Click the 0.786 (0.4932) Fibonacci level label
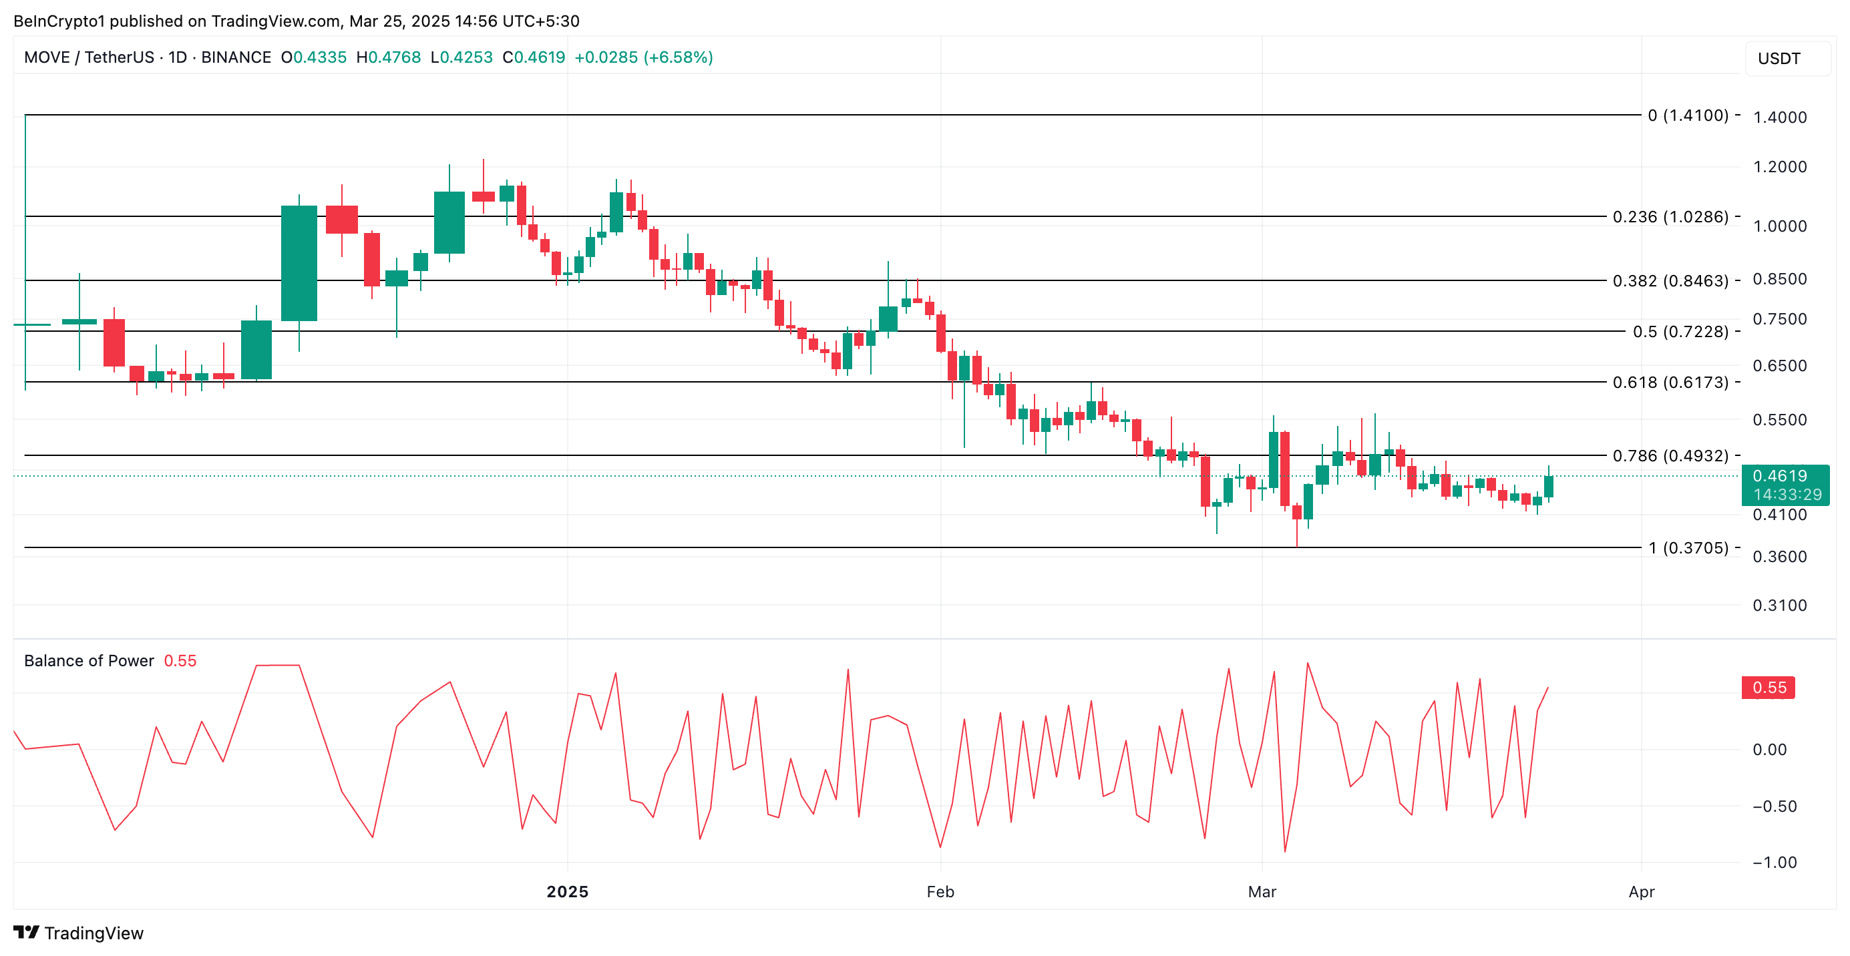The height and width of the screenshot is (956, 1850). click(x=1670, y=456)
